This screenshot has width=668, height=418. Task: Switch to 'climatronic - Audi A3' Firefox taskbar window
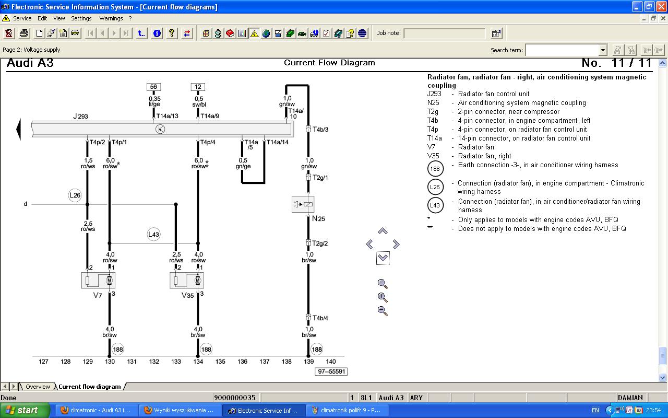(x=96, y=410)
